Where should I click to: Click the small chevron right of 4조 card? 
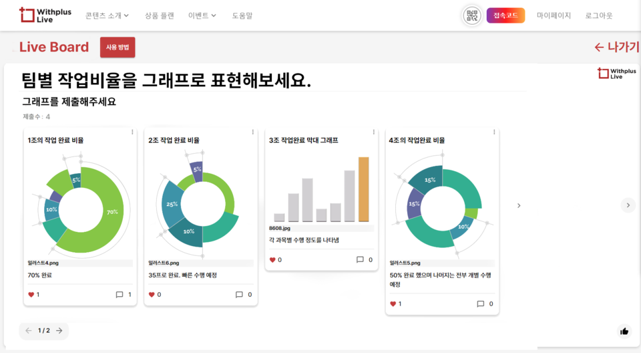pyautogui.click(x=519, y=205)
